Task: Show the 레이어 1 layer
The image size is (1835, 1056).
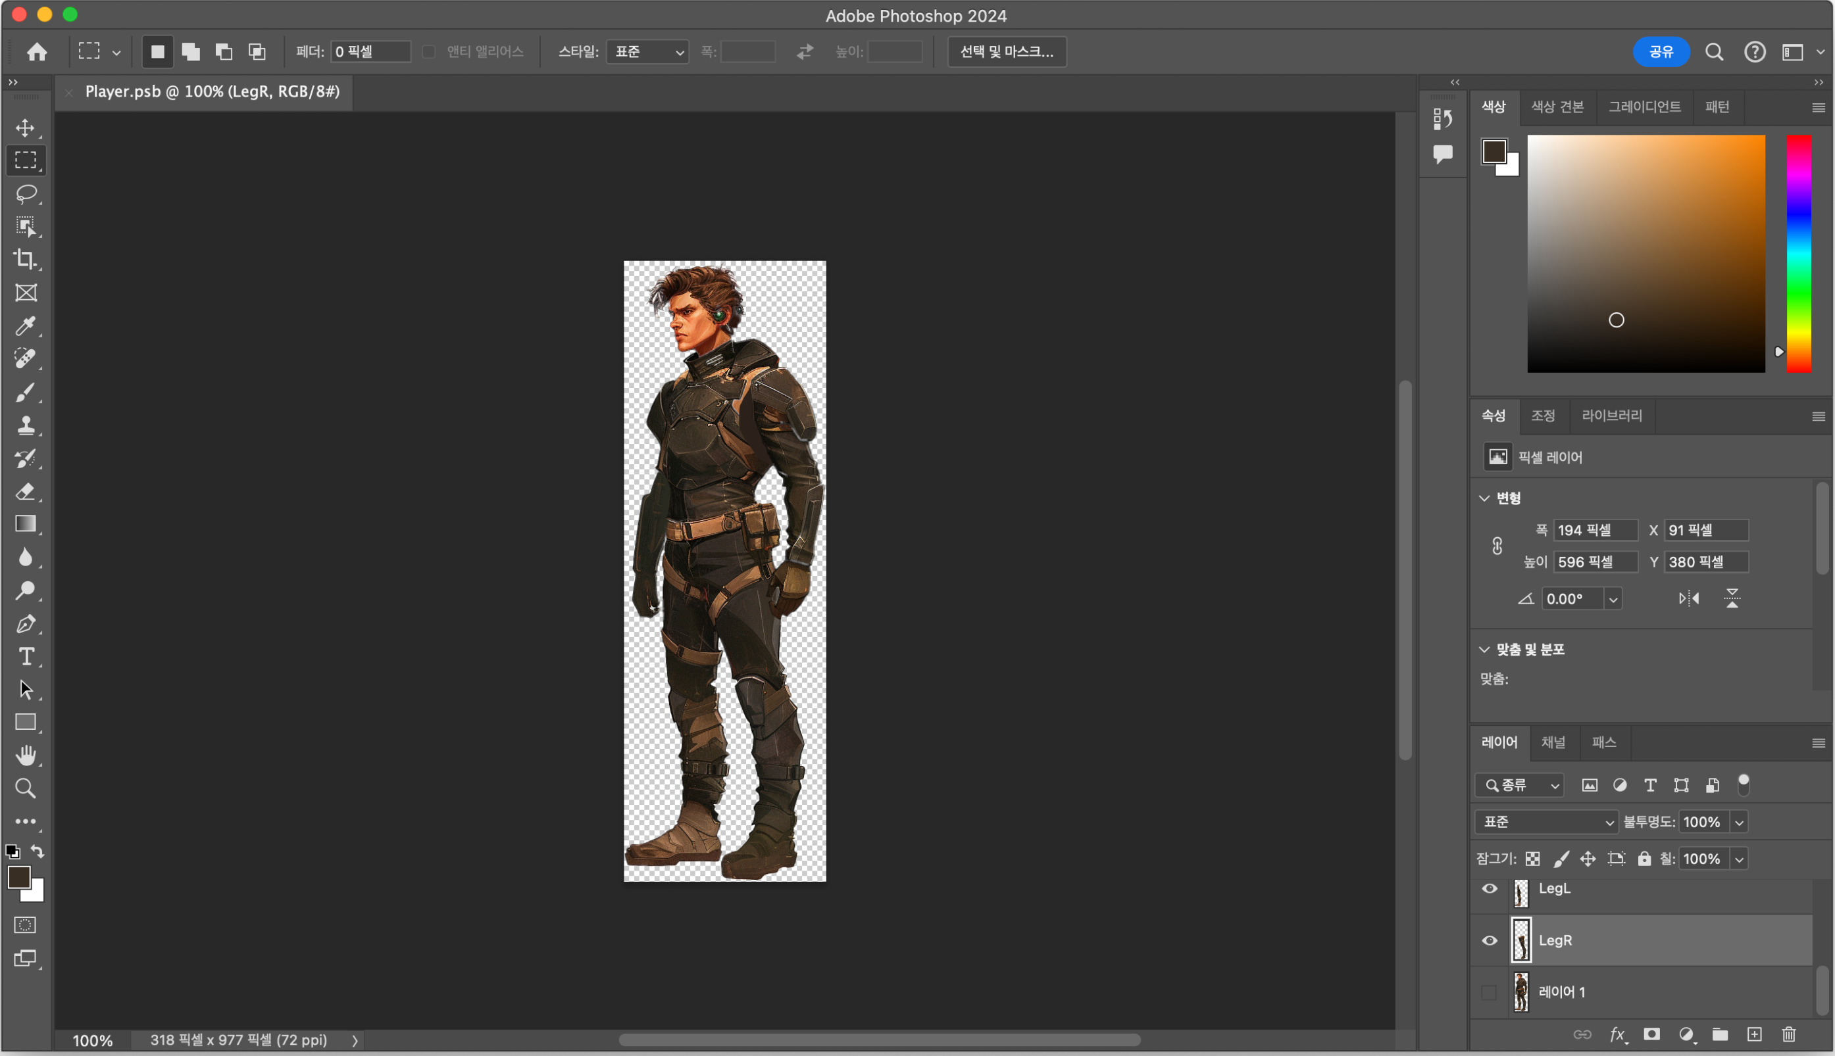Action: pos(1489,992)
